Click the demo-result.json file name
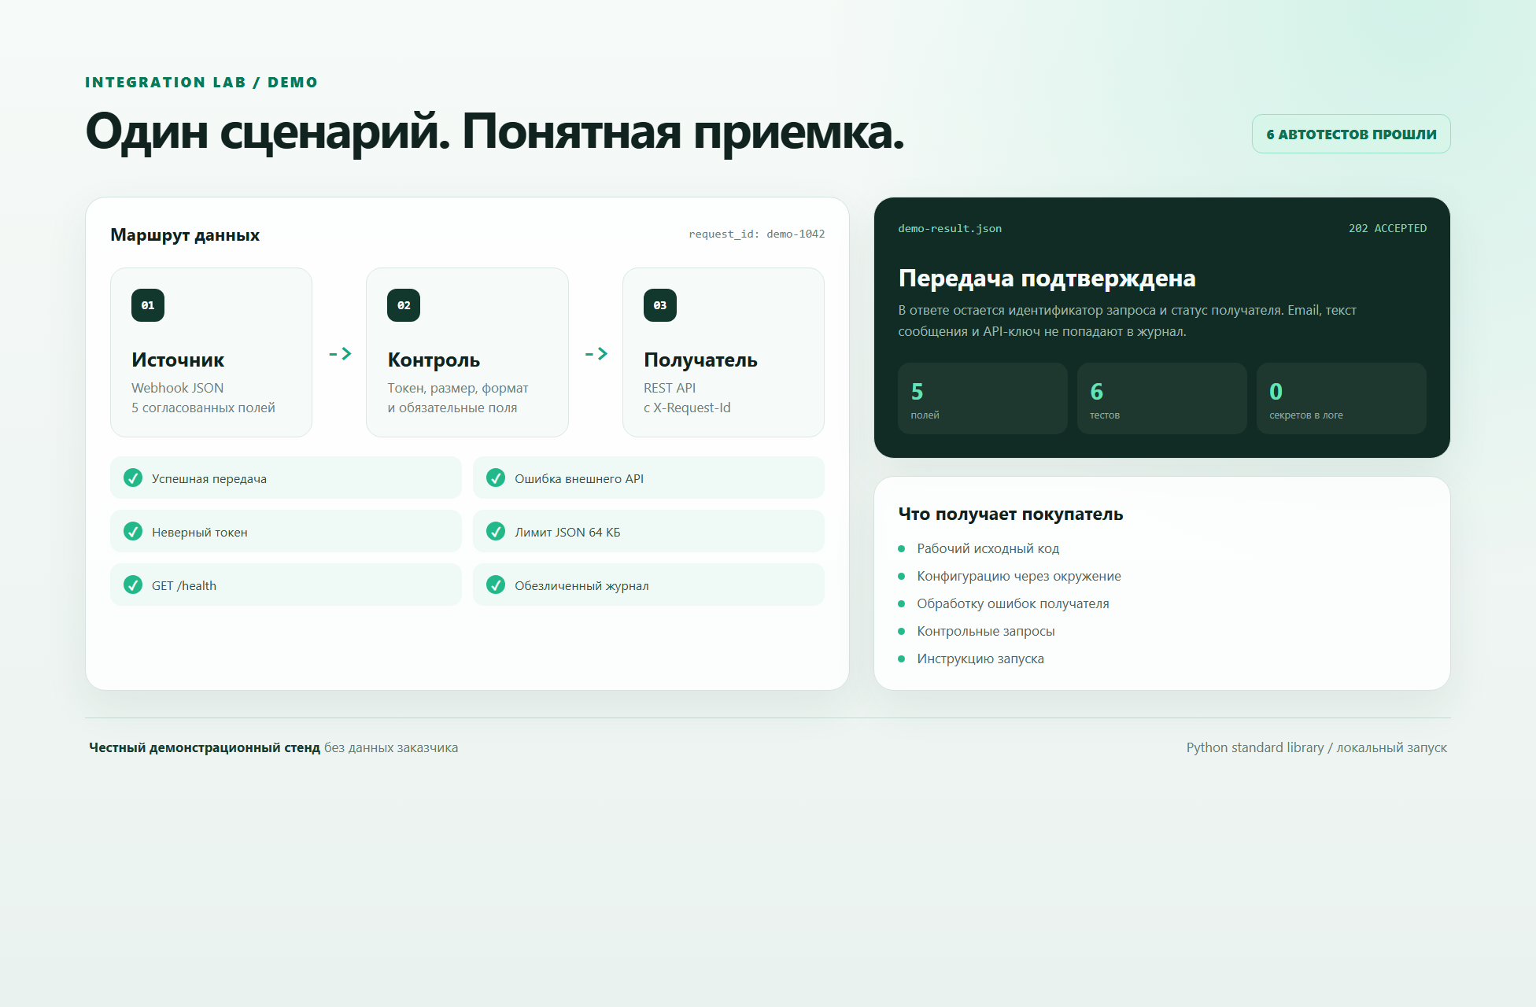Image resolution: width=1536 pixels, height=1007 pixels. coord(950,228)
